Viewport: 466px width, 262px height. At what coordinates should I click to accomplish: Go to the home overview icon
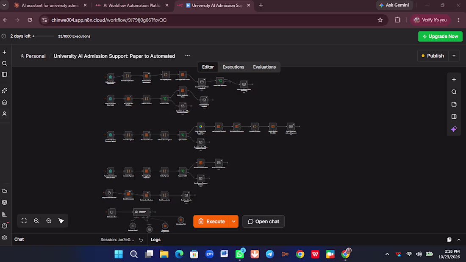coord(5,102)
